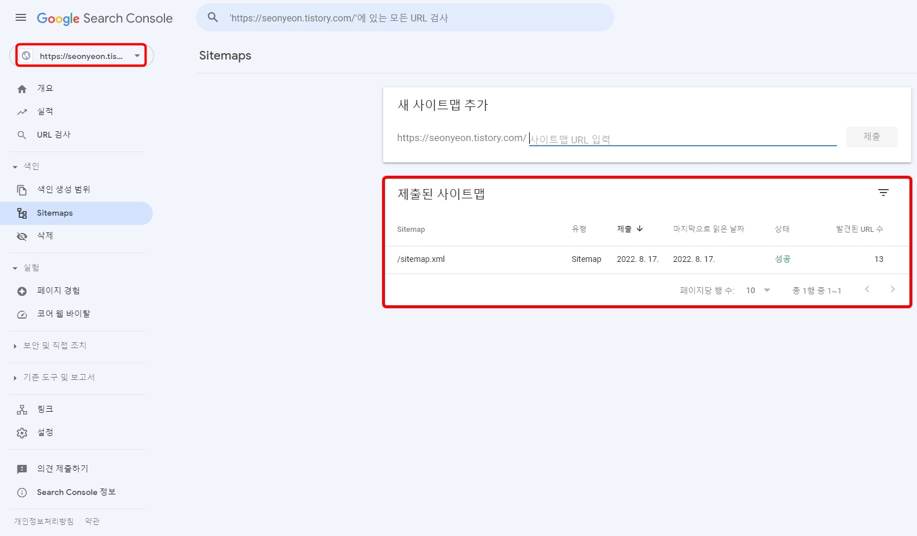Click the Google Search Console logo

coord(105,19)
